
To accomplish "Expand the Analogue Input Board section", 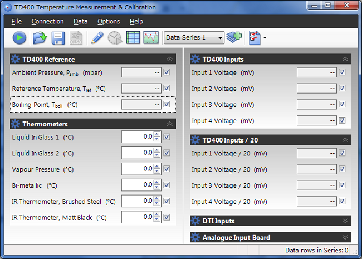I will pyautogui.click(x=345, y=237).
